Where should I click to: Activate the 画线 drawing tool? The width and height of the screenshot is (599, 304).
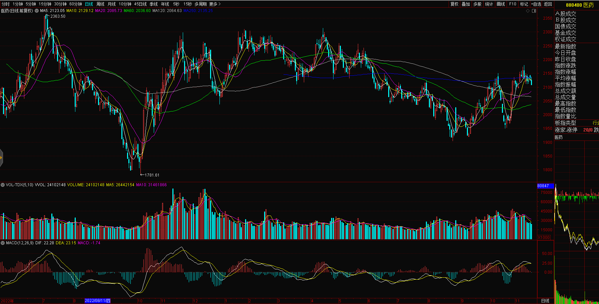[501, 4]
